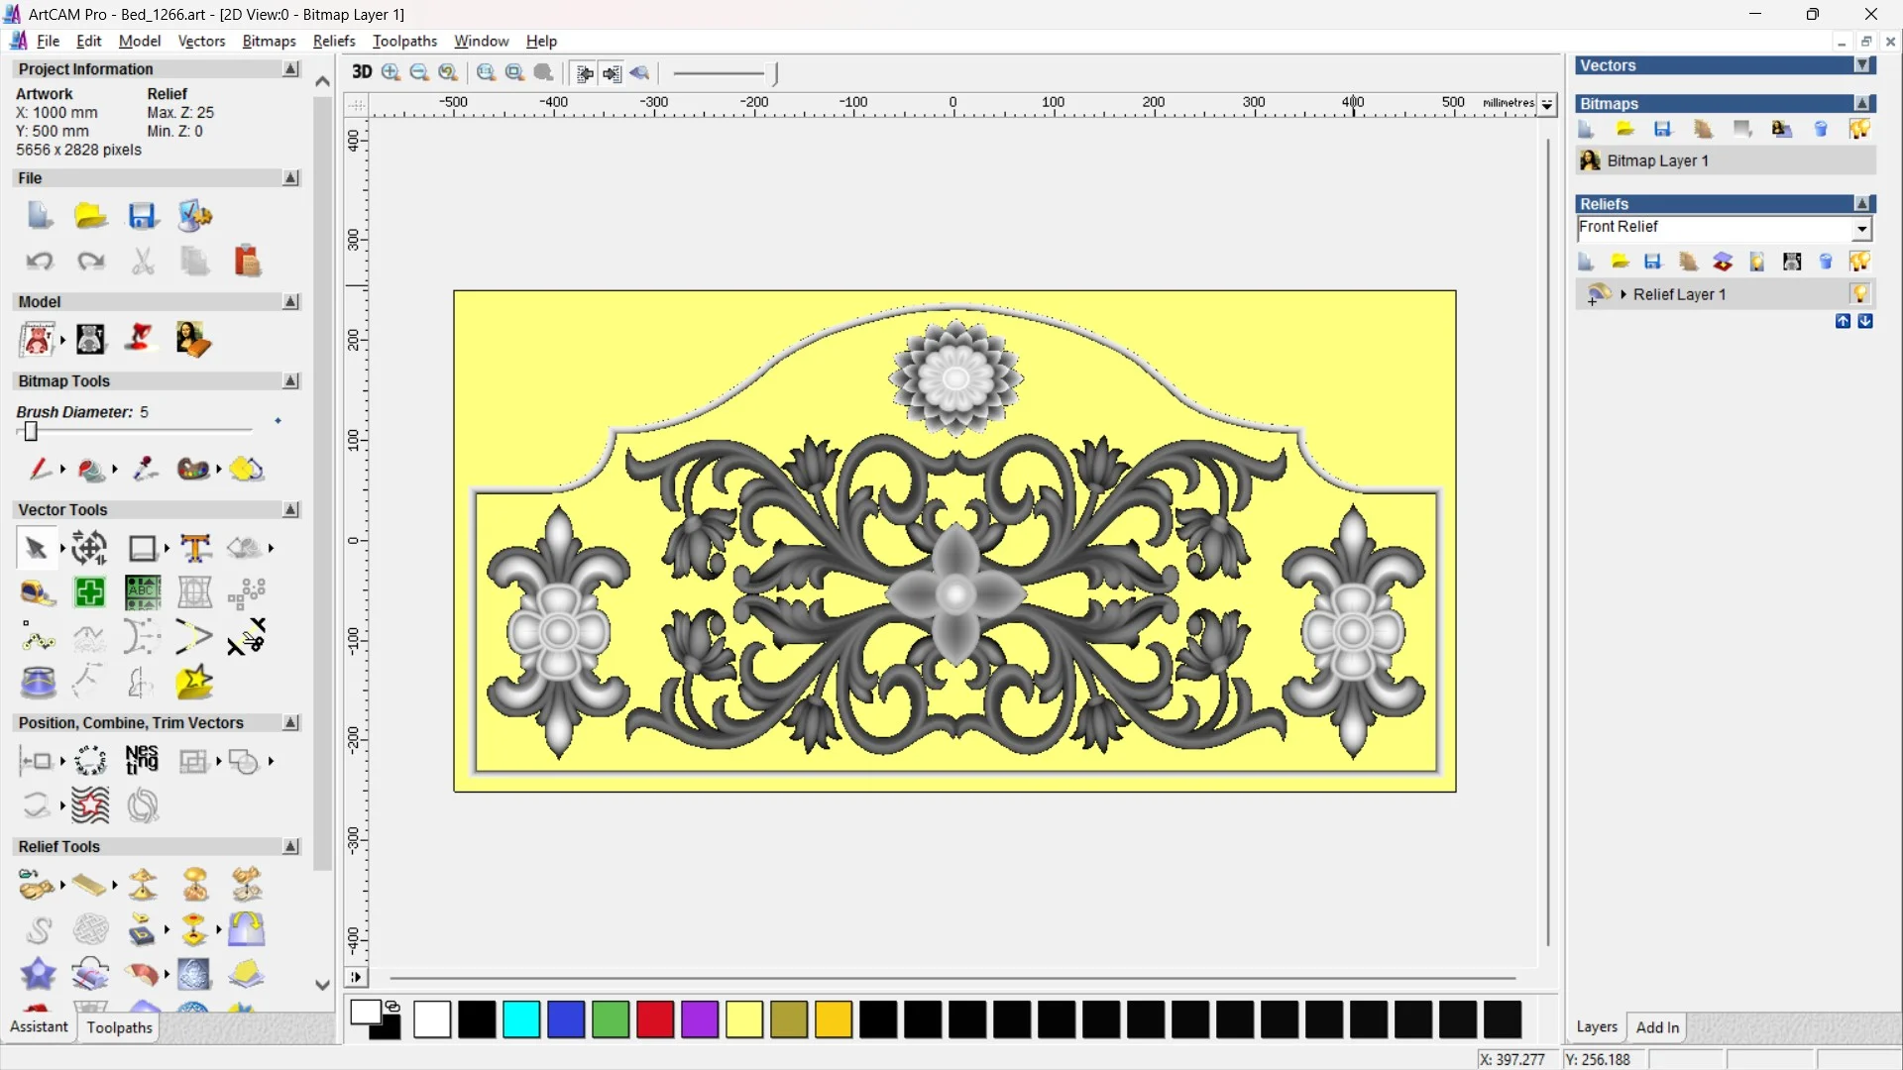Click the Paint brush bitmap tool
This screenshot has width=1903, height=1070.
click(x=40, y=469)
